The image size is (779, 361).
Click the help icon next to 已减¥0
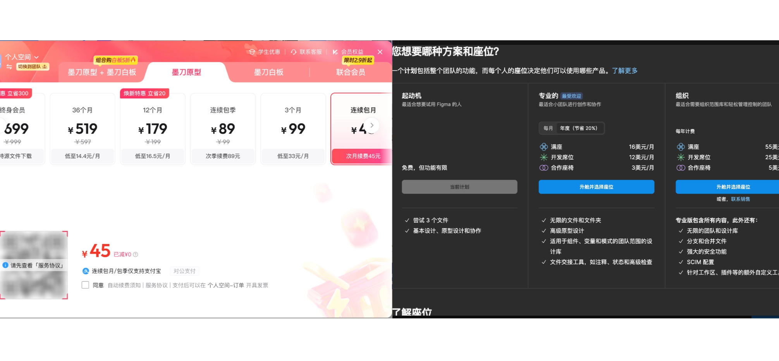point(136,254)
